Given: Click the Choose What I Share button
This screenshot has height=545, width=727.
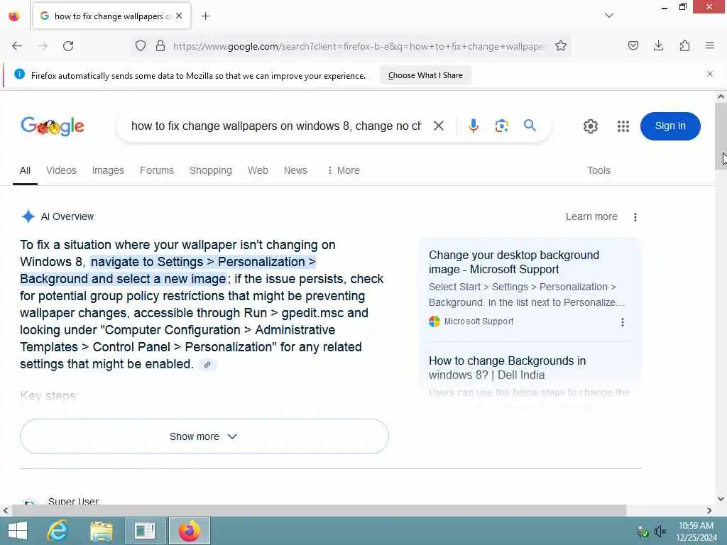Looking at the screenshot, I should pos(425,75).
